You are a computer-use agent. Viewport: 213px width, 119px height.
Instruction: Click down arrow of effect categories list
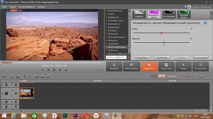(129, 54)
